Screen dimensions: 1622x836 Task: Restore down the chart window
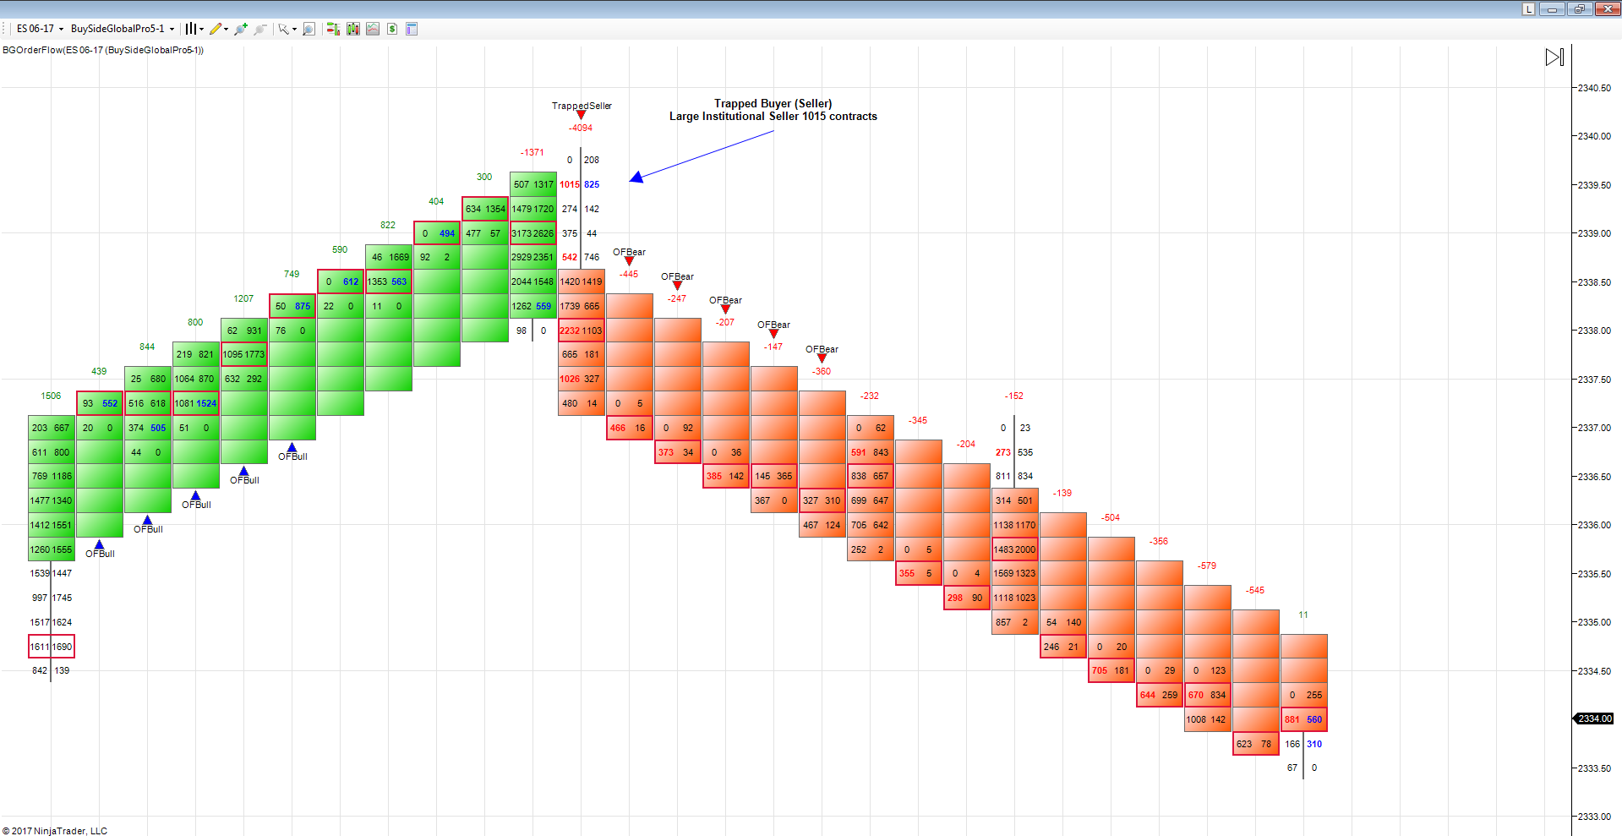point(1579,8)
